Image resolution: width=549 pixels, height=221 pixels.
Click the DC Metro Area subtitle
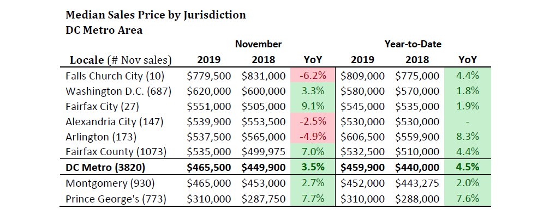coord(104,30)
